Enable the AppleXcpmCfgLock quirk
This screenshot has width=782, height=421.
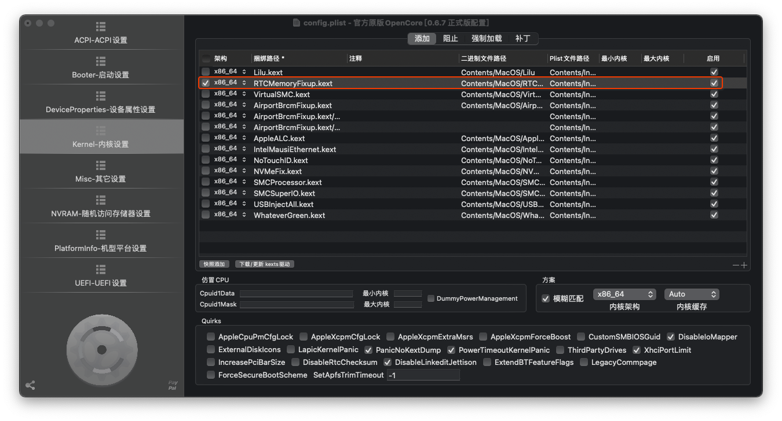coord(304,337)
